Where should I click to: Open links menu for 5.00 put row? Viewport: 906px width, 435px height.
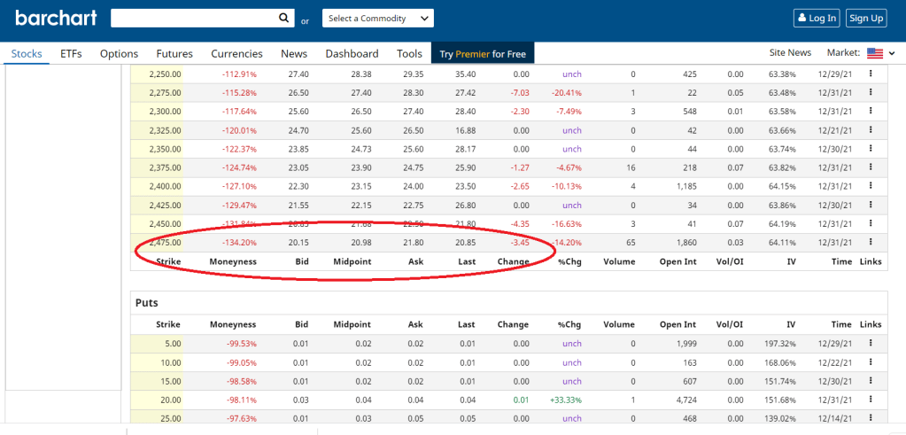pyautogui.click(x=871, y=343)
